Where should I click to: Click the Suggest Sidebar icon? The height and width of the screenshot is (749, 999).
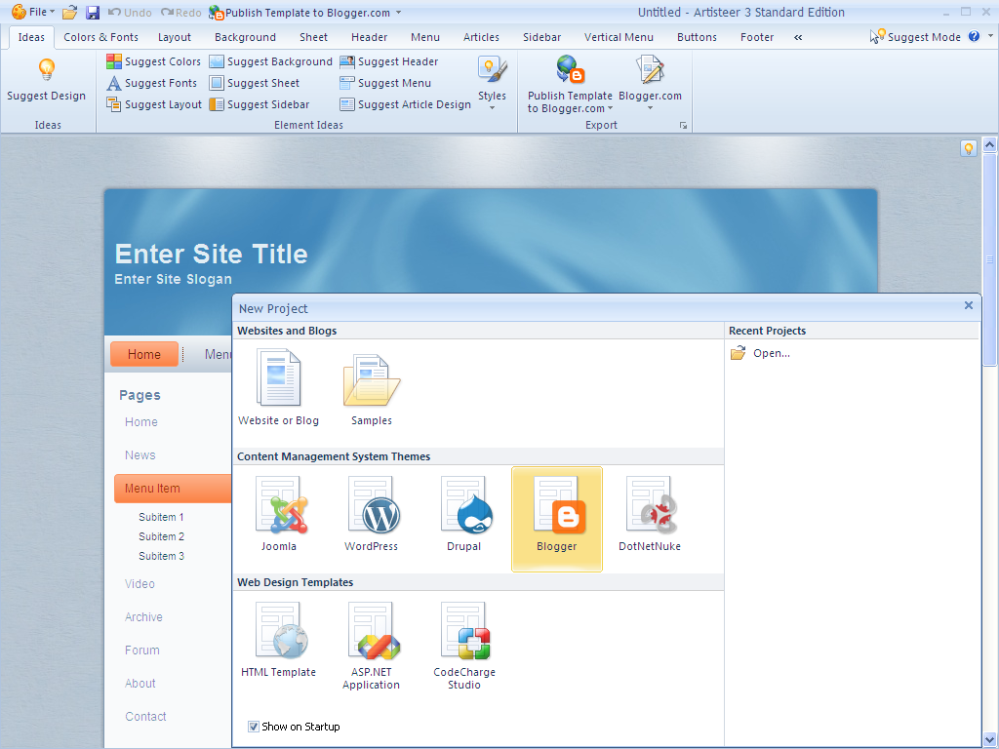point(217,104)
